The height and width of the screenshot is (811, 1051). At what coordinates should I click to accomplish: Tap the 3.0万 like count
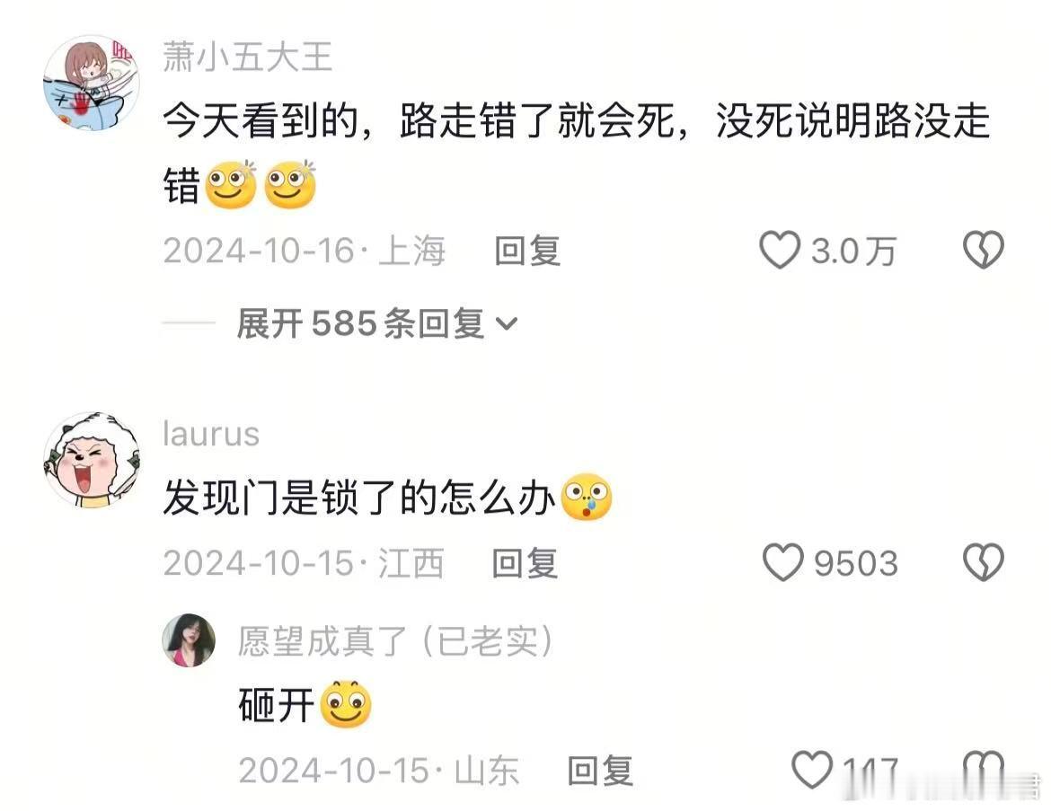click(x=853, y=251)
